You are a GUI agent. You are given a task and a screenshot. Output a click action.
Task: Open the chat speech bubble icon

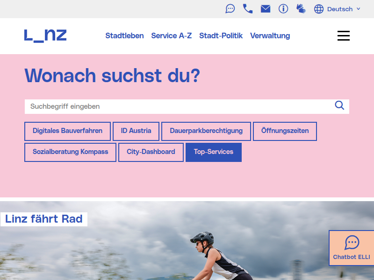click(x=230, y=9)
